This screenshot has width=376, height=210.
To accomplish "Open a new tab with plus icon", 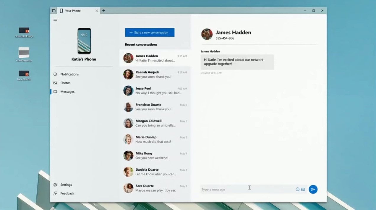I will (x=103, y=11).
